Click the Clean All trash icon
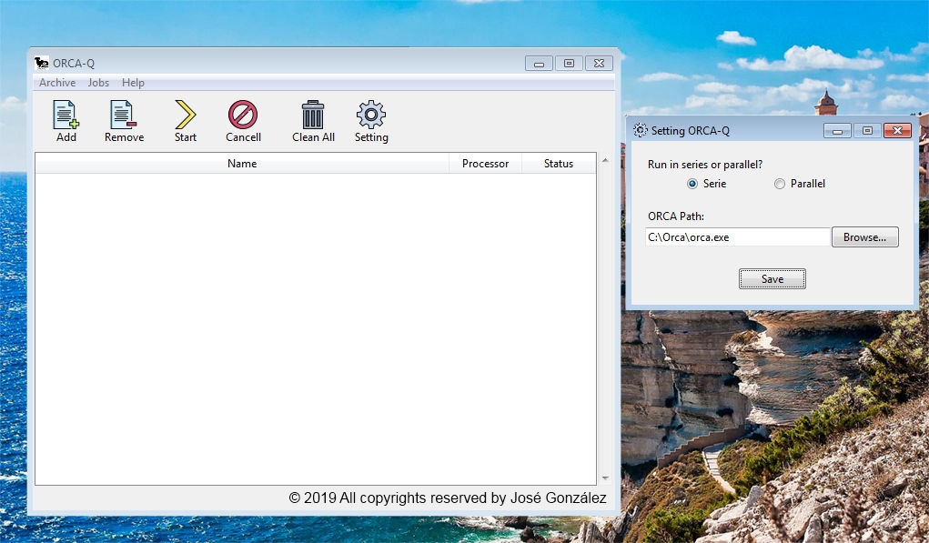The height and width of the screenshot is (543, 929). [x=313, y=116]
